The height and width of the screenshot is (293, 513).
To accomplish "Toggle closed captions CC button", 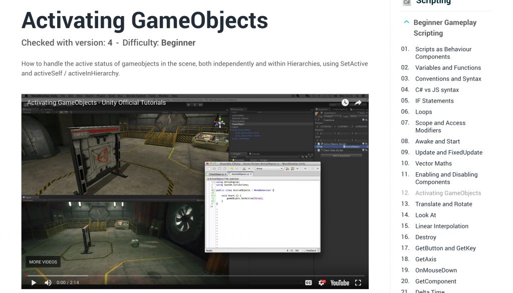I will [308, 283].
